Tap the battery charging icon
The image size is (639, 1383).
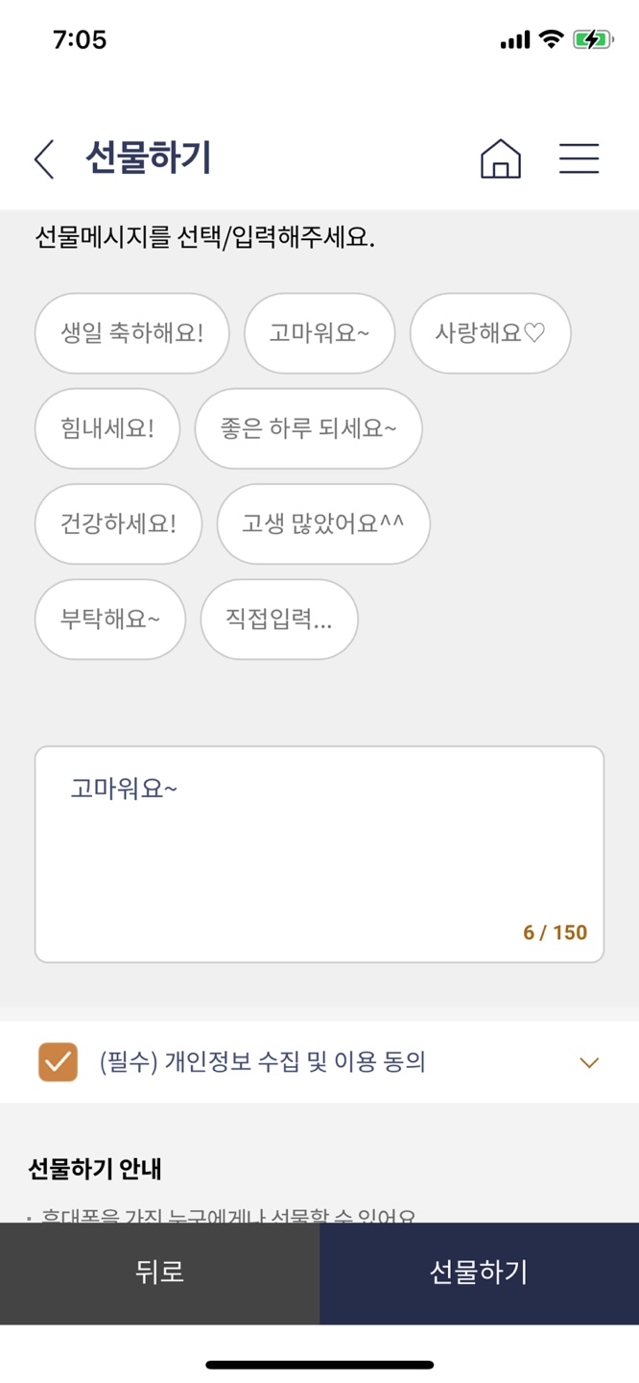pyautogui.click(x=593, y=39)
